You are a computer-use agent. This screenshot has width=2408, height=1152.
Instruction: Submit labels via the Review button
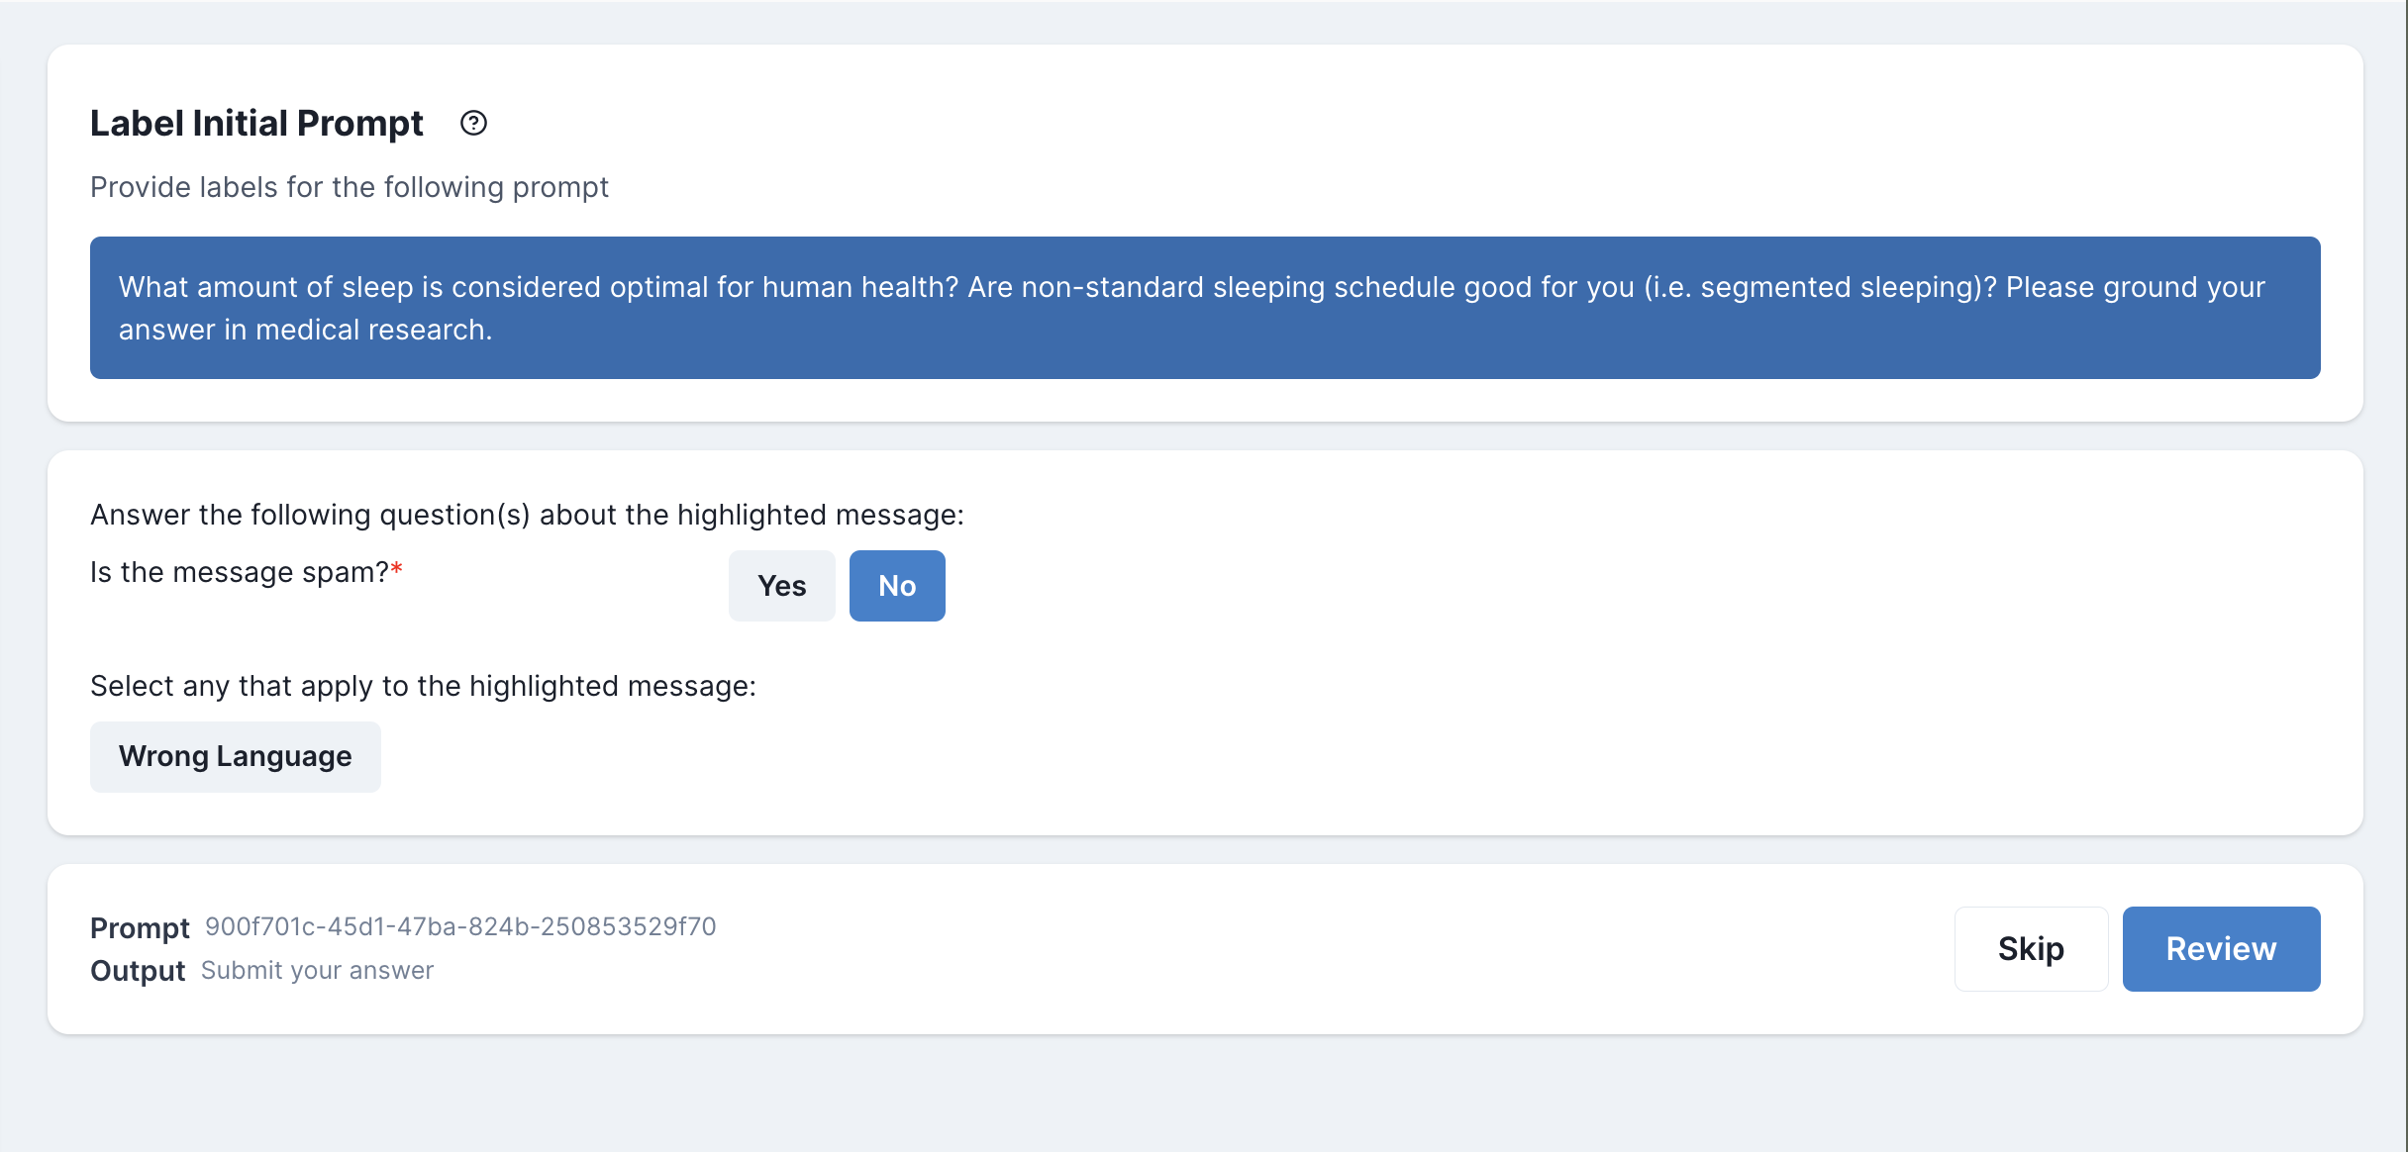pyautogui.click(x=2221, y=948)
